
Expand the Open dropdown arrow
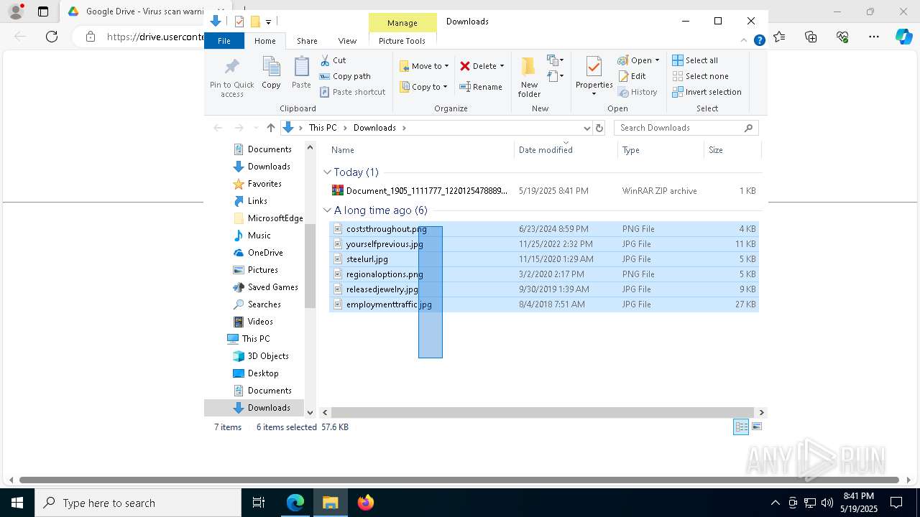[x=657, y=60]
